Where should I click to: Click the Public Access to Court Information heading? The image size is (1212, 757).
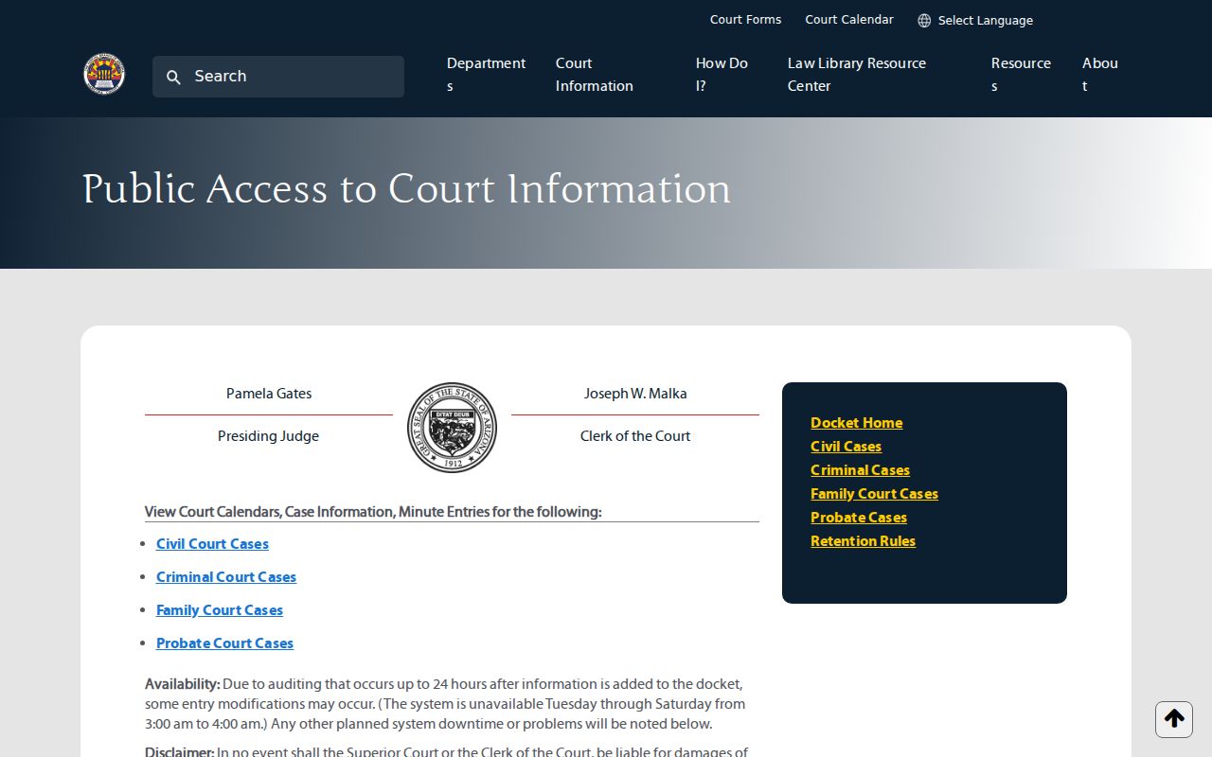tap(406, 189)
